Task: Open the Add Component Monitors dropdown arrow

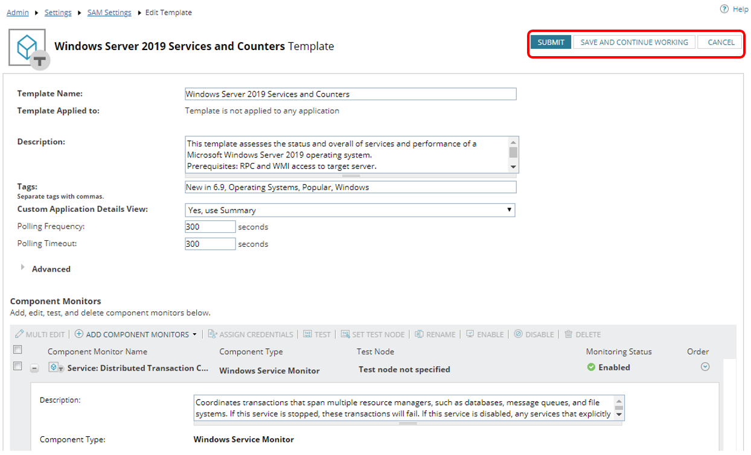Action: click(194, 334)
